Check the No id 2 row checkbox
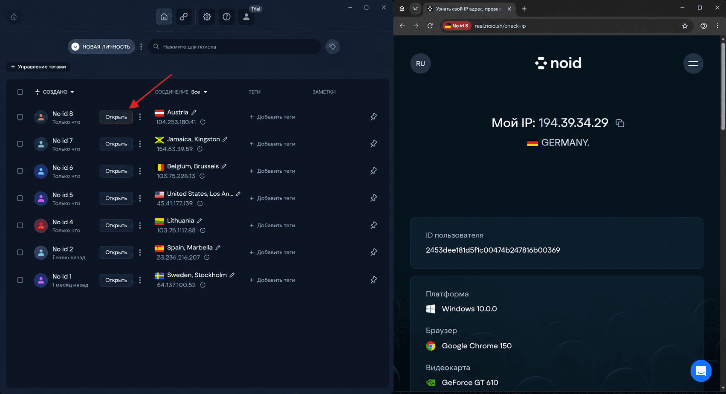 pos(20,252)
